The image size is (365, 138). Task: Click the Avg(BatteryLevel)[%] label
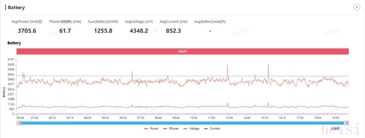point(210,22)
